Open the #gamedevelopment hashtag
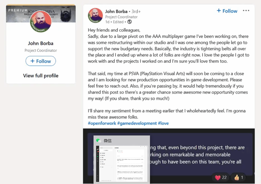This screenshot has height=184, width=261. pyautogui.click(x=137, y=123)
